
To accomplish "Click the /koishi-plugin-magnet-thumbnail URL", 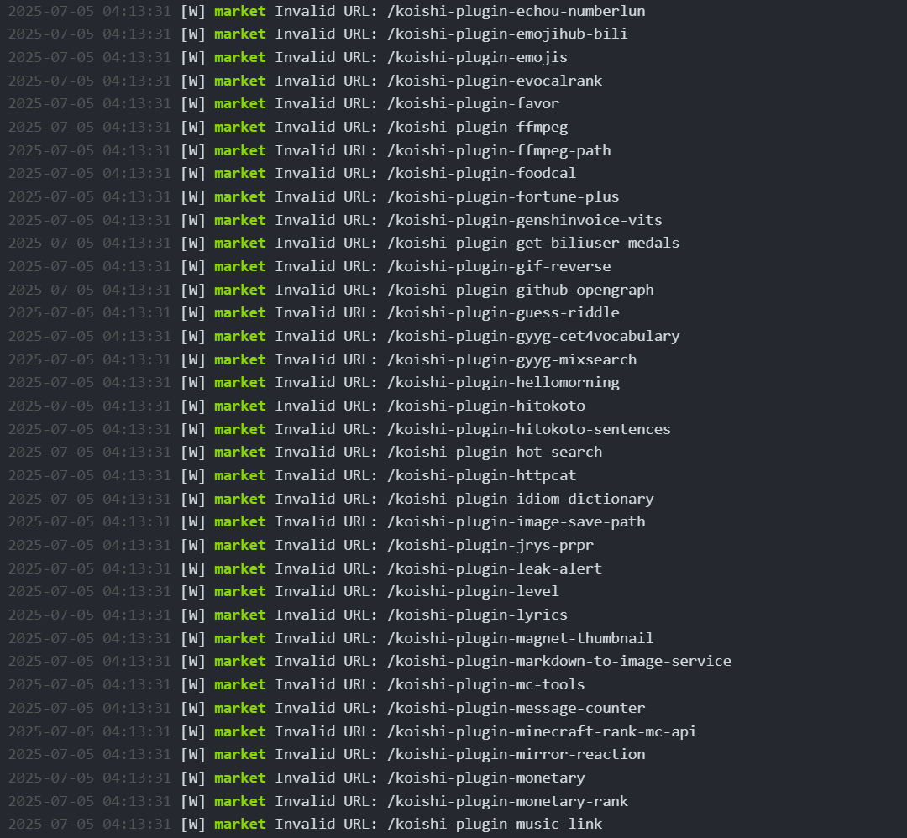I will coord(521,638).
